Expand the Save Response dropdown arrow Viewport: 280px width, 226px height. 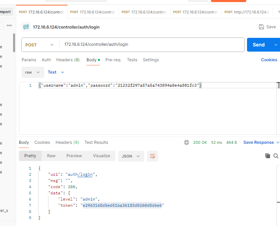[x=278, y=142]
